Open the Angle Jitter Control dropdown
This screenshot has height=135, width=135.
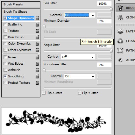pos(78,57)
